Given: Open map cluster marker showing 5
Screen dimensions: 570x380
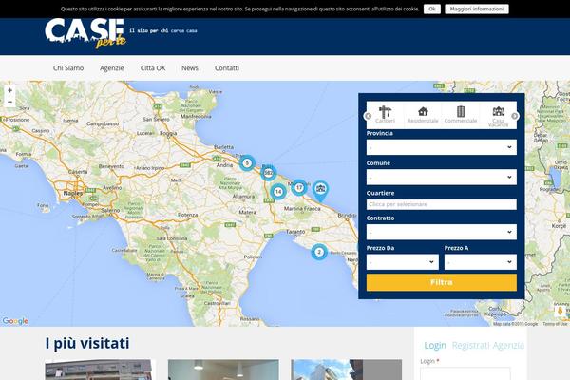Looking at the screenshot, I should click(247, 162).
